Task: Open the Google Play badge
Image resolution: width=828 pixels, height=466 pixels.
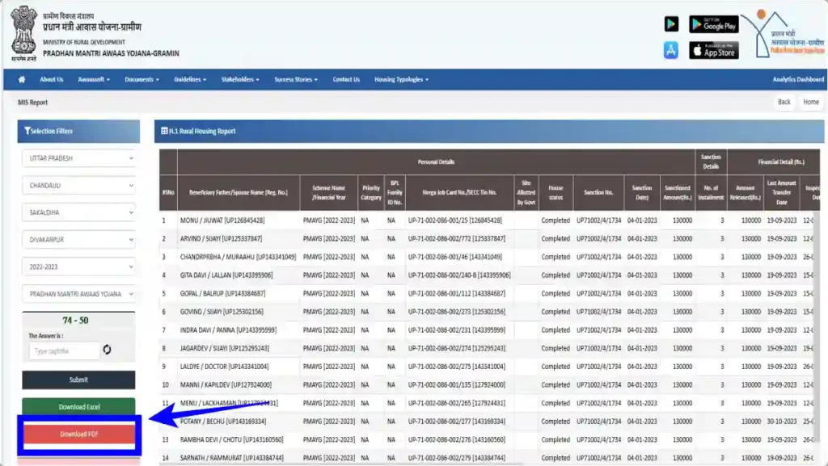Action: pos(713,24)
